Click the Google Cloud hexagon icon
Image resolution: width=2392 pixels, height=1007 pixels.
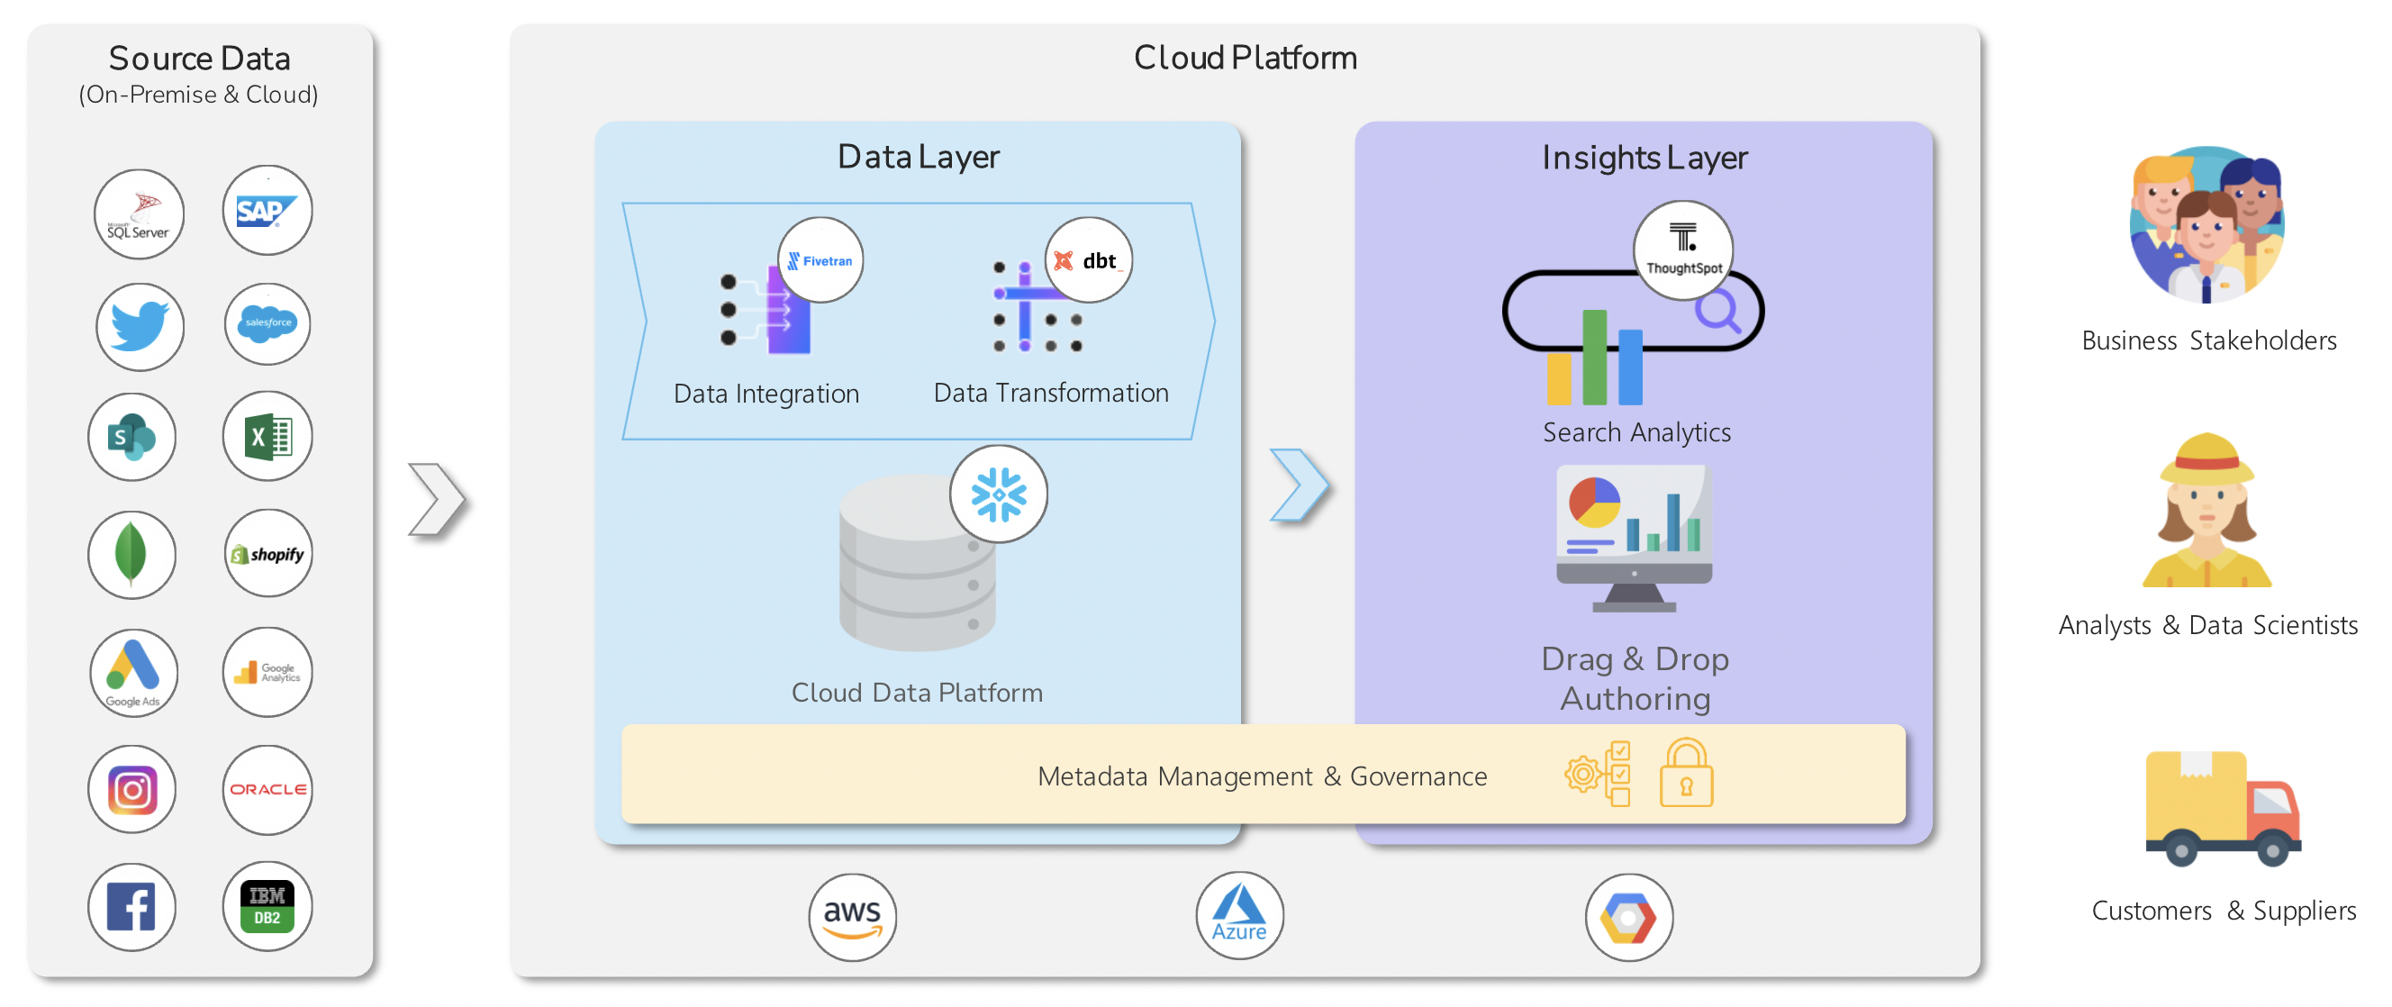(1628, 918)
